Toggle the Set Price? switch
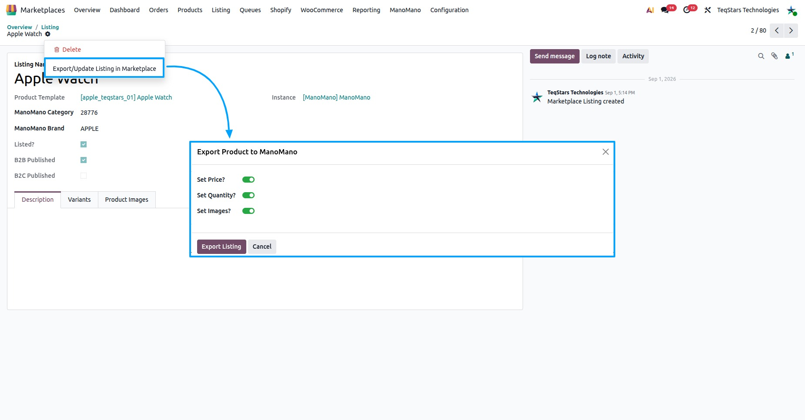 [x=248, y=180]
